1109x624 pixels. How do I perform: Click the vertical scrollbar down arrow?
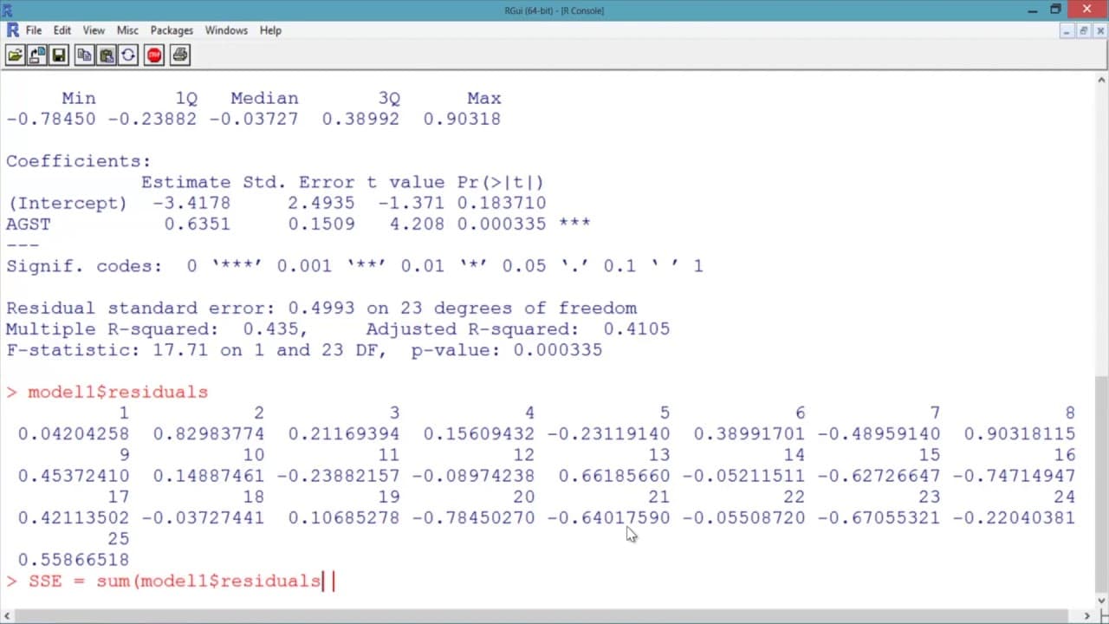[x=1102, y=601]
